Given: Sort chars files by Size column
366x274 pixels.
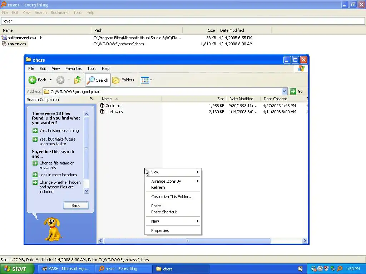Looking at the screenshot, I should (x=194, y=99).
